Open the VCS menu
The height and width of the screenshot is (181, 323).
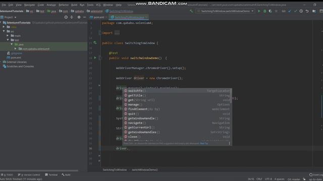coord(98,5)
